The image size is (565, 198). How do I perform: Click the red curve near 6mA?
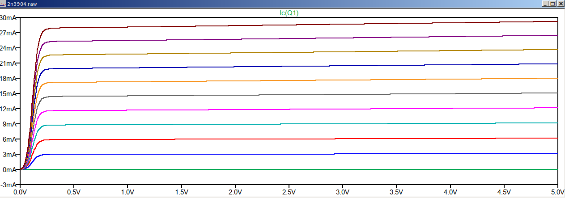tap(289, 139)
